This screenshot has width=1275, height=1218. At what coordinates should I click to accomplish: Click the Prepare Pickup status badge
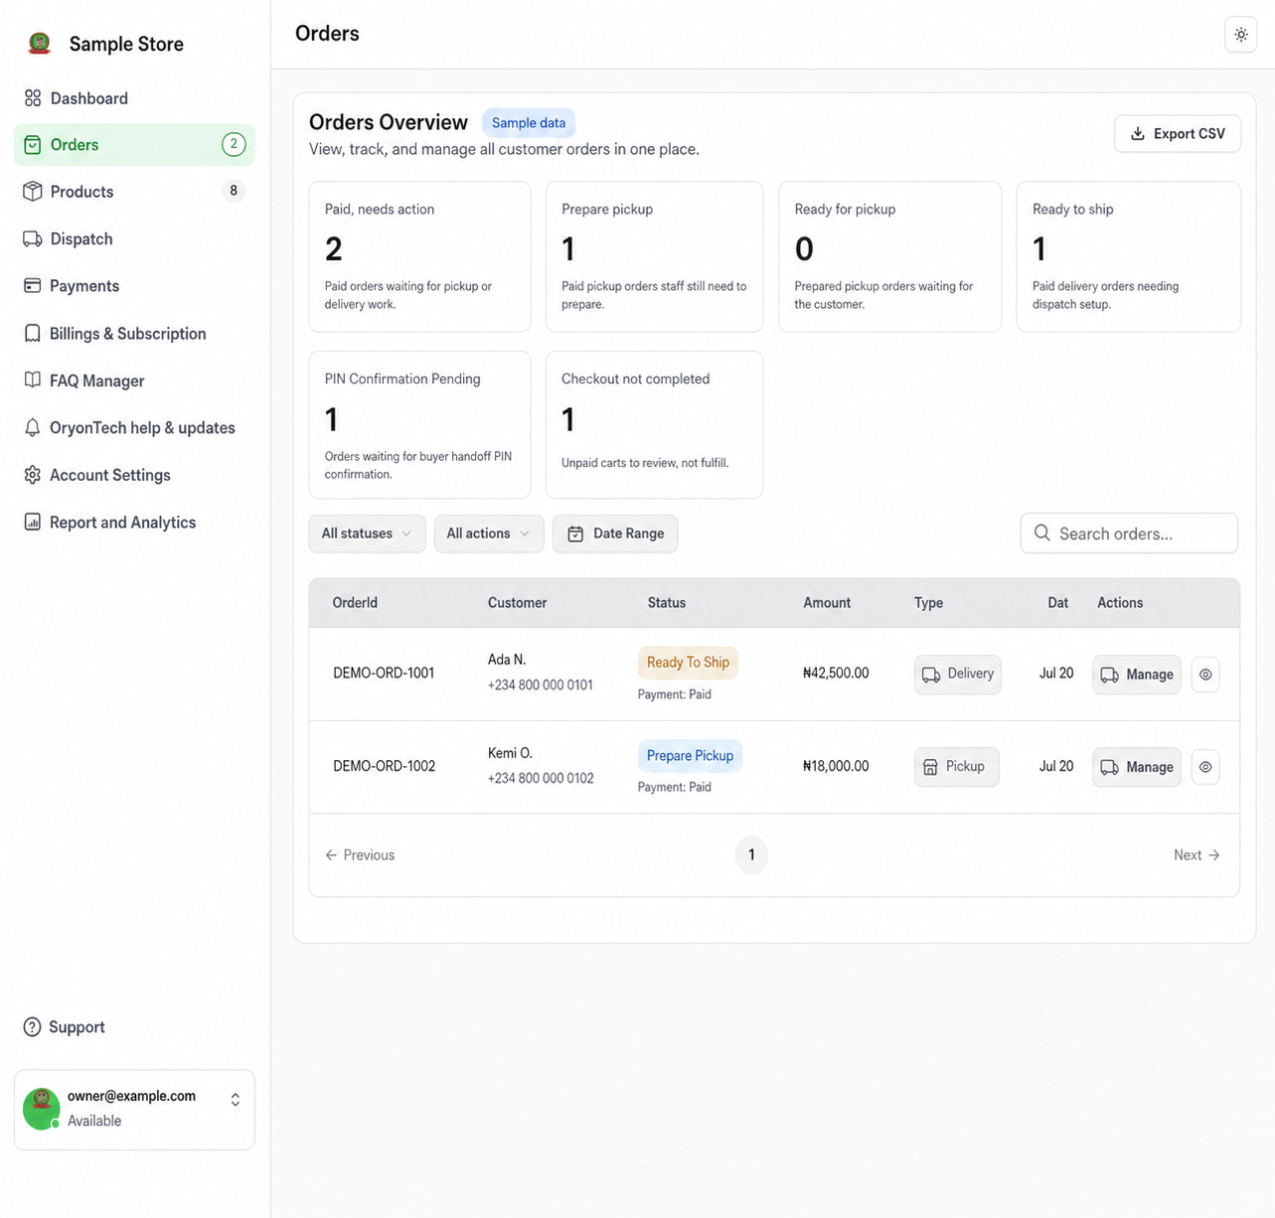(x=690, y=756)
